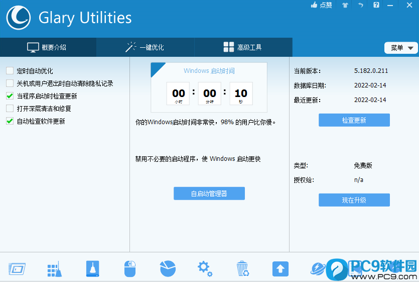Enable 关机或用户退出时自动清除隐私记录 checkbox
This screenshot has height=282, width=419.
tap(10, 83)
